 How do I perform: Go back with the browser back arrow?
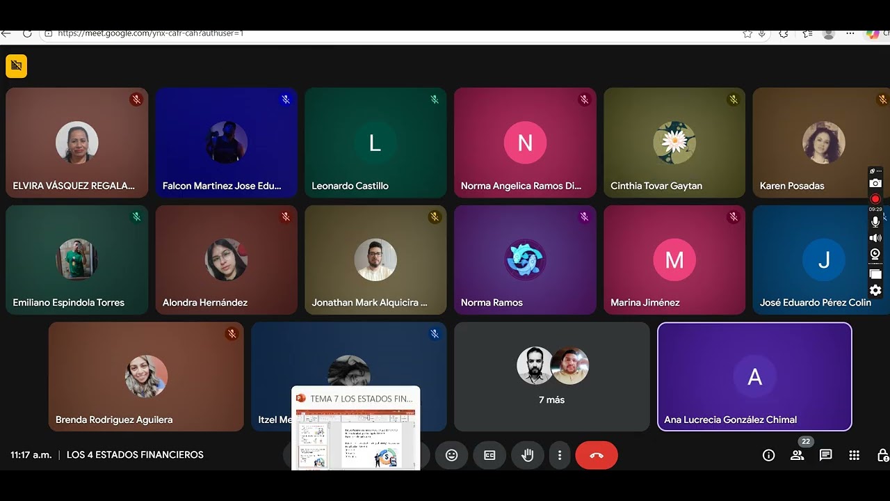point(6,33)
